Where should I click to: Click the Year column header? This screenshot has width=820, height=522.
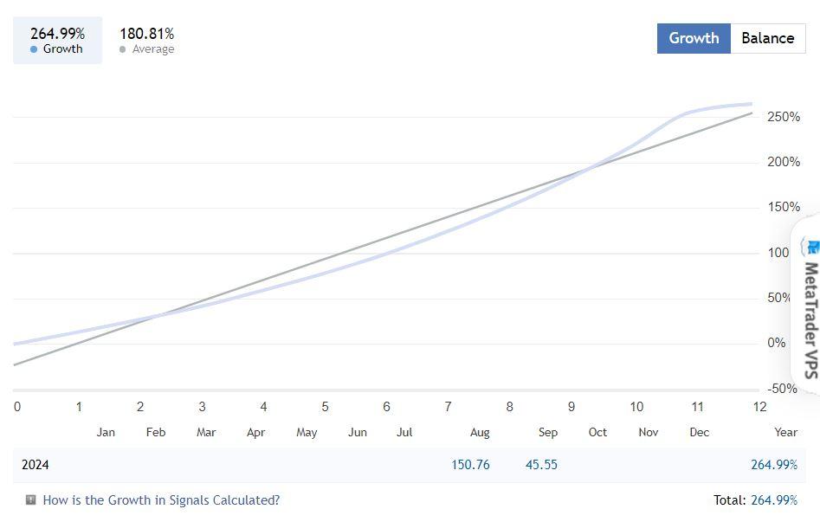click(785, 432)
